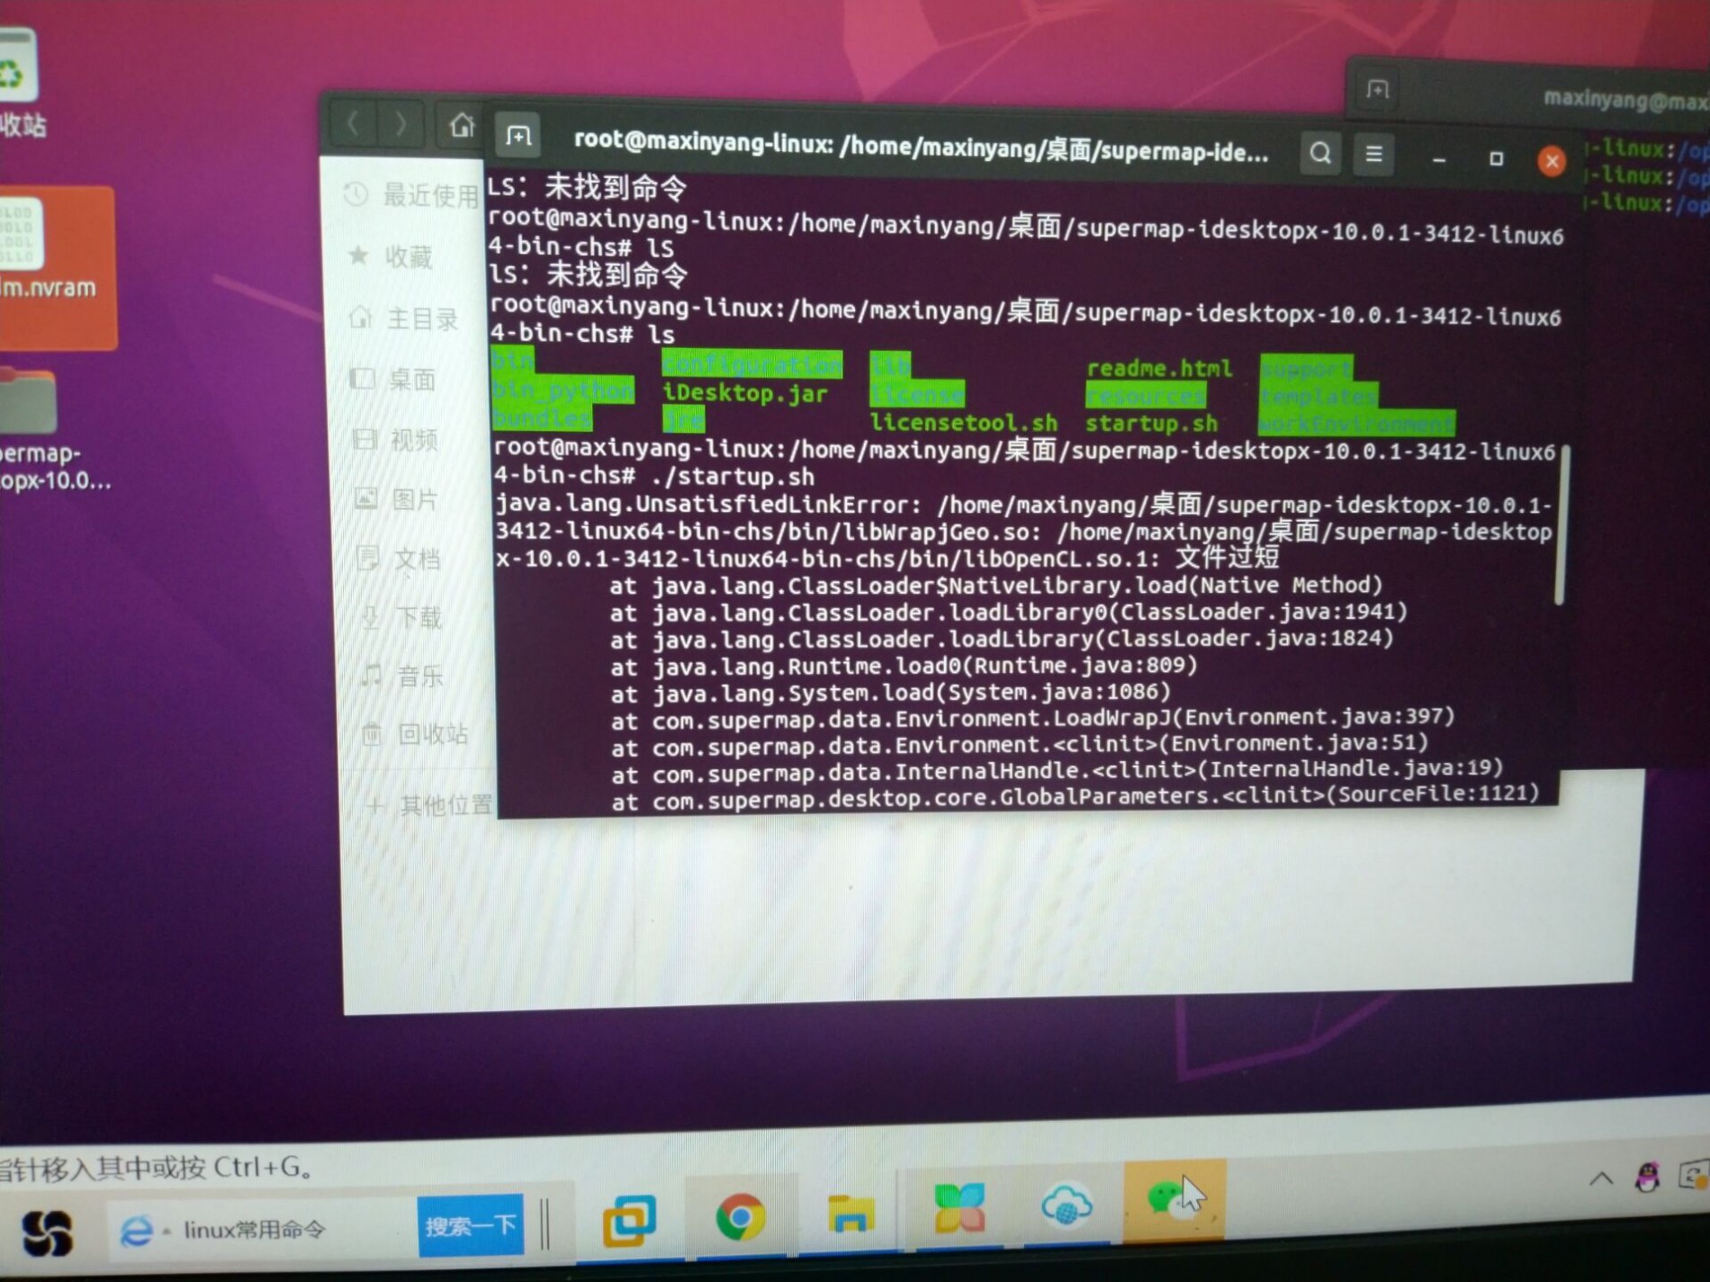This screenshot has height=1282, width=1710.
Task: Open Chrome from the taskbar
Action: [x=740, y=1217]
